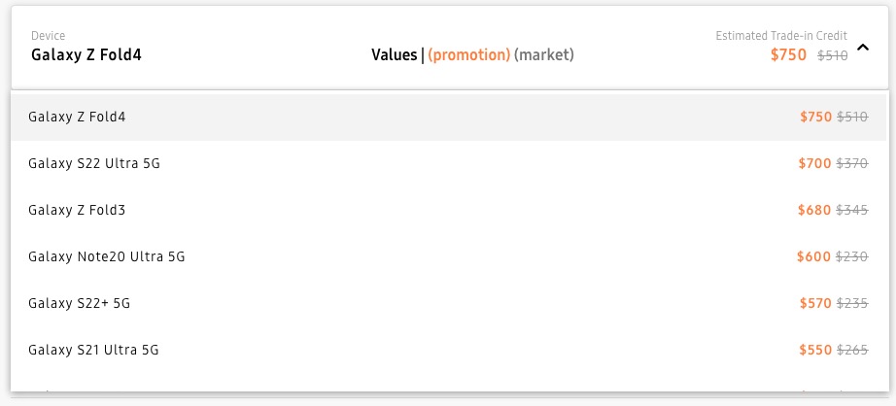
Task: Collapse the device dropdown chevron
Action: click(864, 48)
